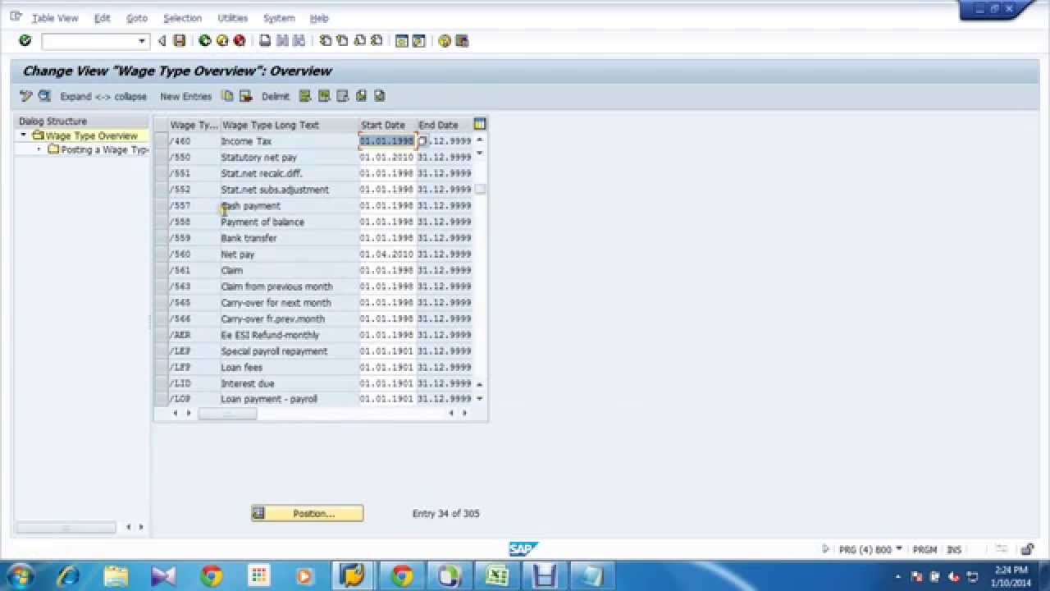Click the table Configuration icon
This screenshot has height=591, width=1050.
click(x=480, y=125)
